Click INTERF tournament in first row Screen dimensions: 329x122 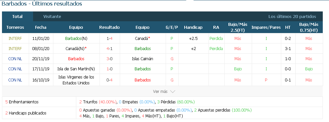pos(15,39)
